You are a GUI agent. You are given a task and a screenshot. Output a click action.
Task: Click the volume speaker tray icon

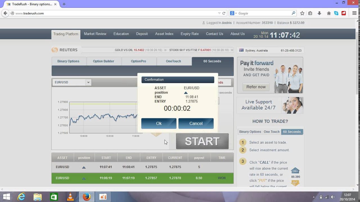(333, 197)
